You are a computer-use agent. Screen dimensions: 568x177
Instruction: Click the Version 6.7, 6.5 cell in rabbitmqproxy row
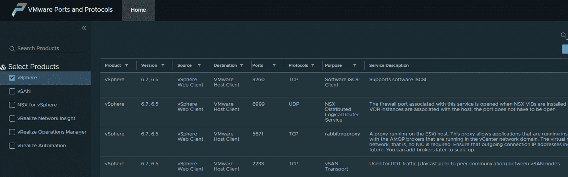150,134
